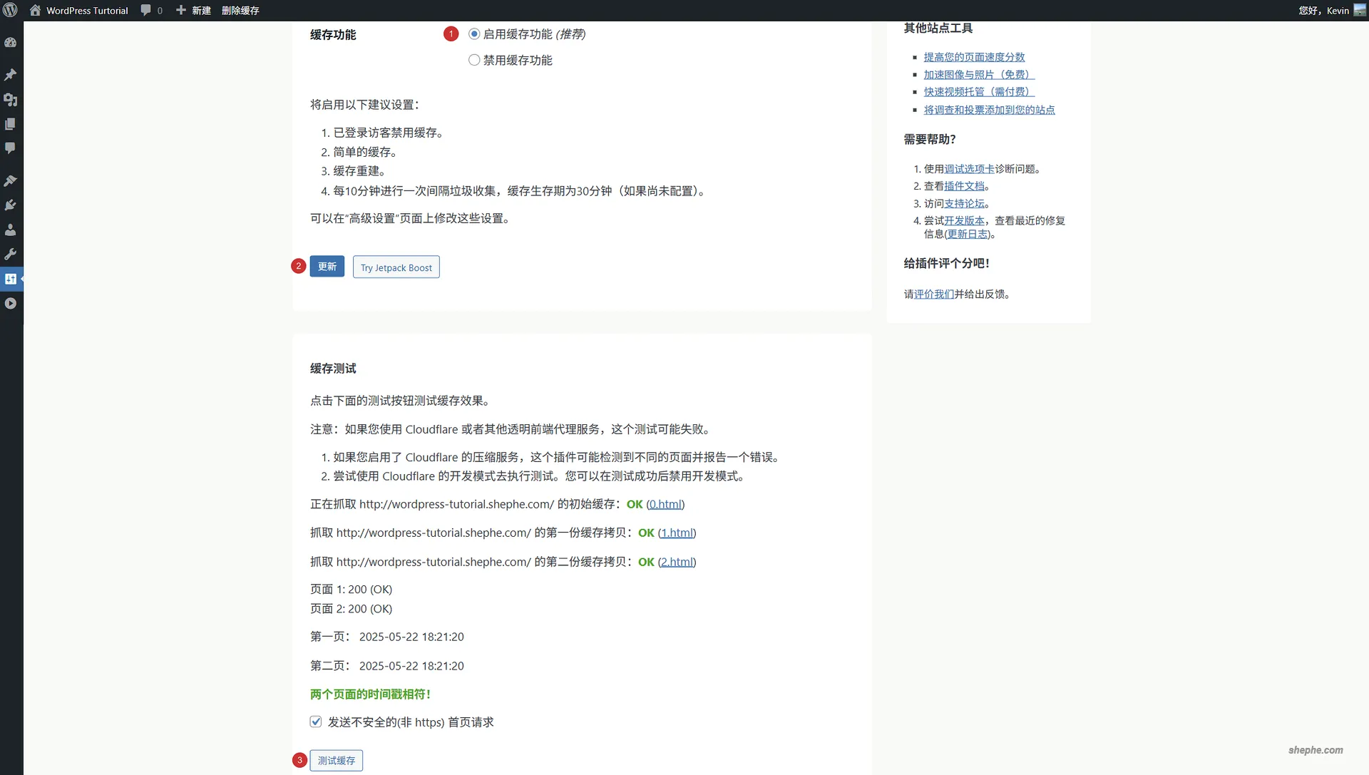Click the Try Jetpack Boost button

(396, 267)
